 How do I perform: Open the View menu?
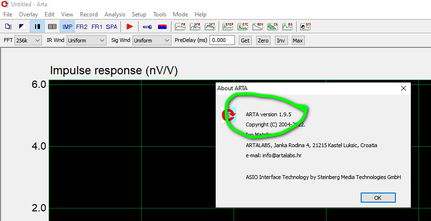(x=67, y=14)
